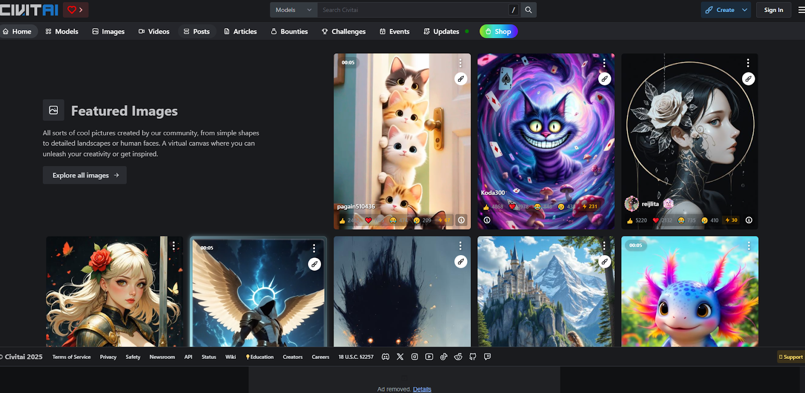
Task: Open the Updates tab
Action: point(442,31)
